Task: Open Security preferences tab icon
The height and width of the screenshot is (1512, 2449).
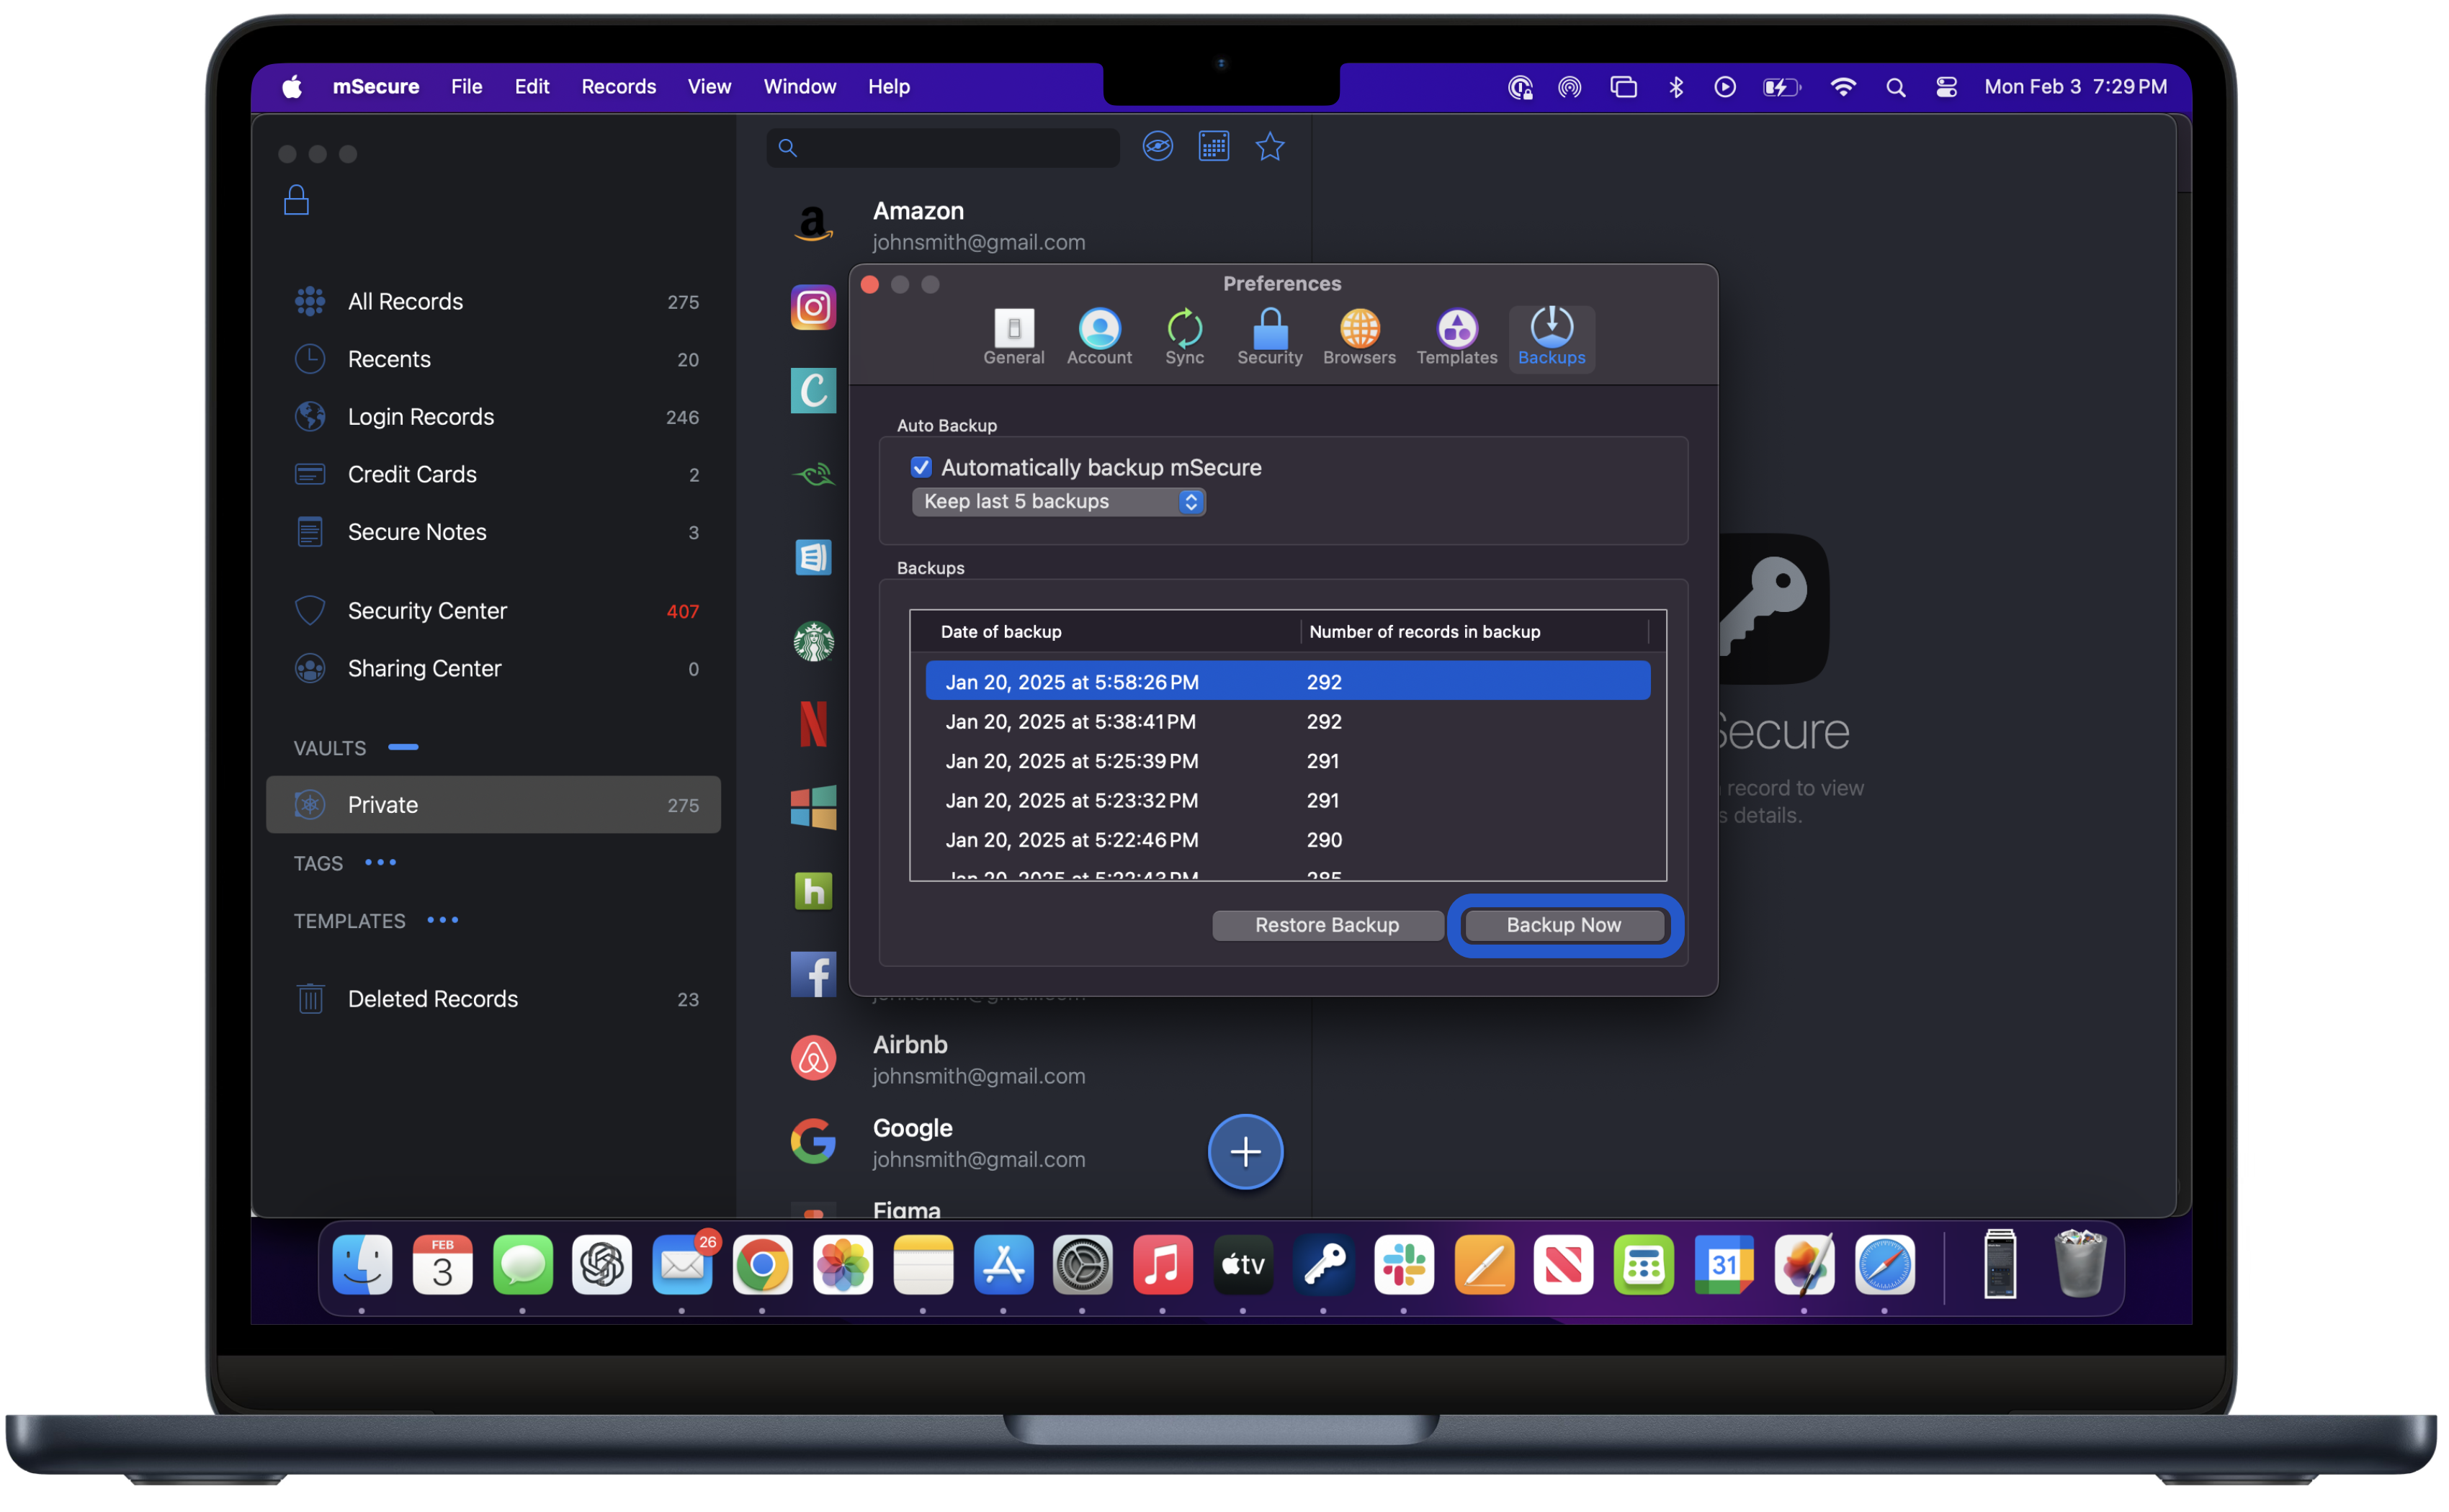Action: tap(1269, 330)
